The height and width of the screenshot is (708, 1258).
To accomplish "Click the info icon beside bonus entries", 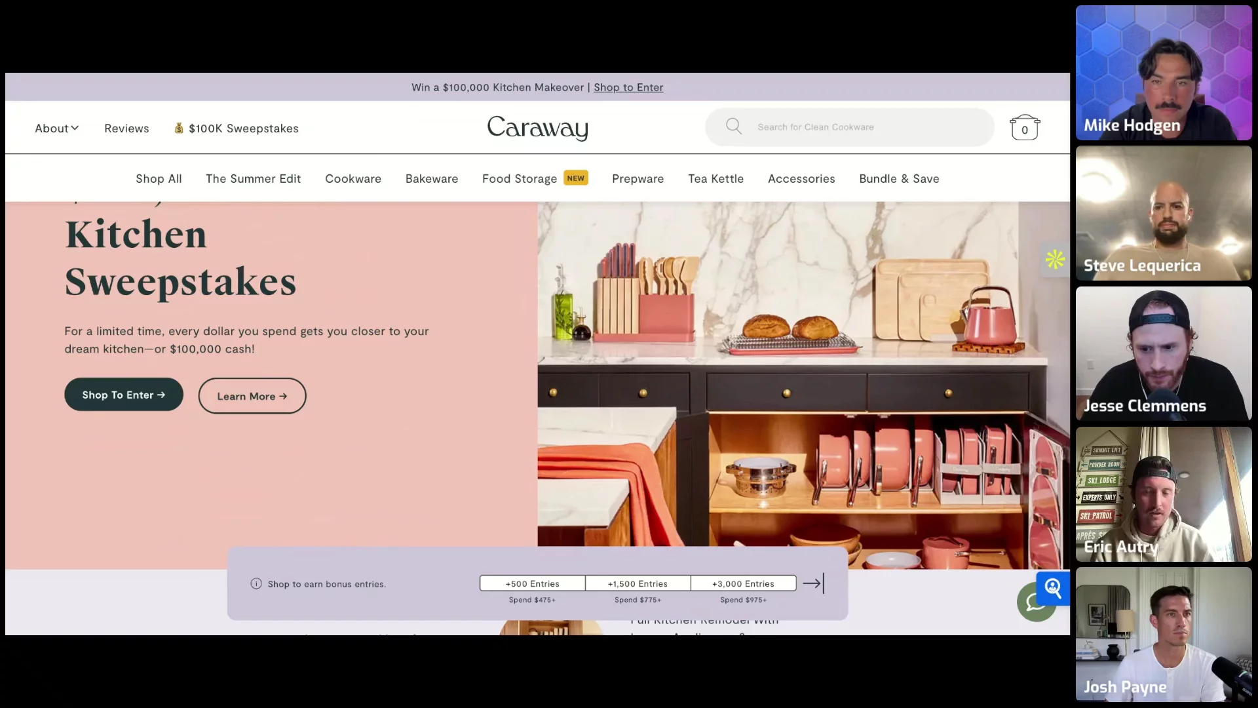I will pos(256,583).
